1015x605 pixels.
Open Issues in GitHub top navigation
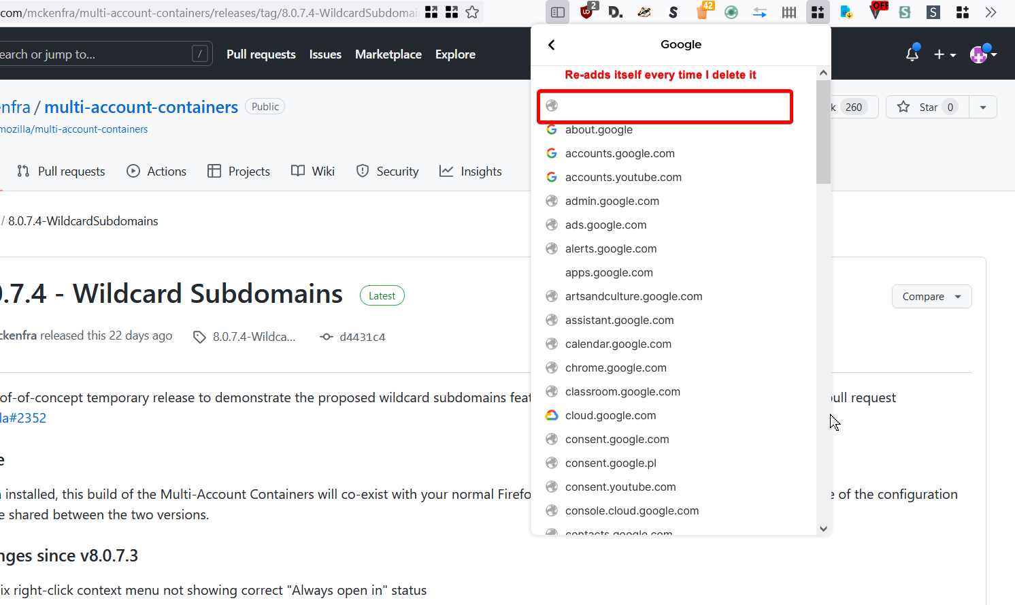click(325, 54)
